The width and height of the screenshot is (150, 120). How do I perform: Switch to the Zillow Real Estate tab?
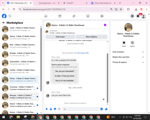pyautogui.click(x=103, y=3)
